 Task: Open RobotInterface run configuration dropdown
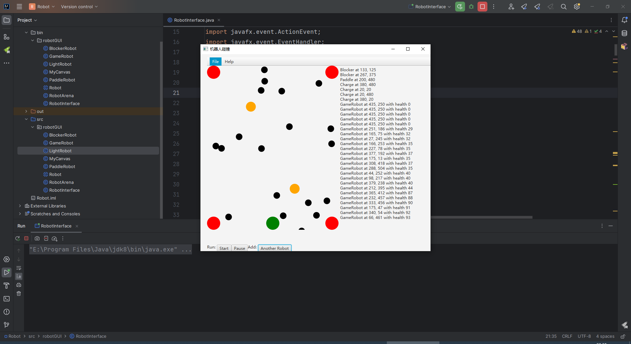pos(430,7)
